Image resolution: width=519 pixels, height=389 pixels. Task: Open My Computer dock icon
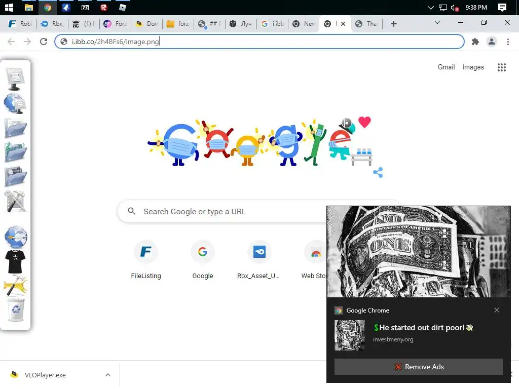pyautogui.click(x=15, y=79)
